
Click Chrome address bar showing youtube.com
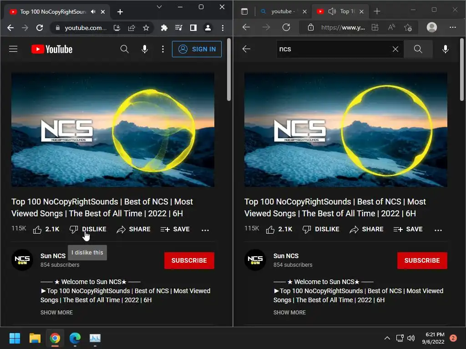click(x=86, y=28)
